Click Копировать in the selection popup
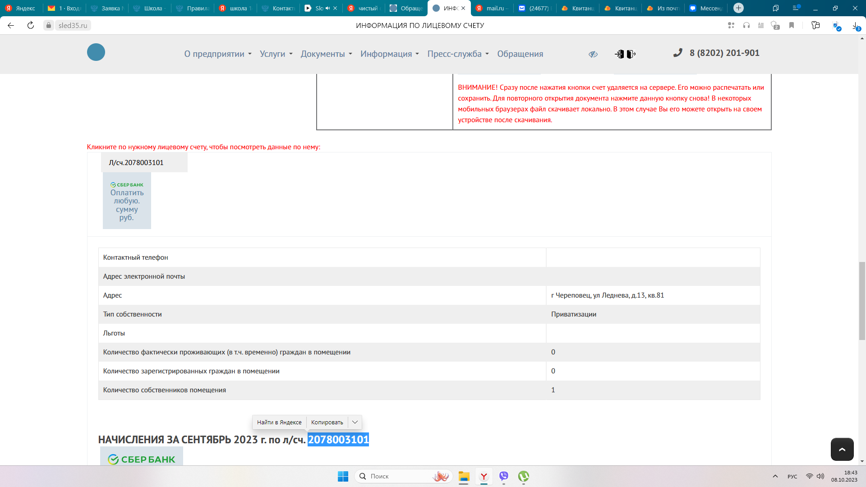 327,423
